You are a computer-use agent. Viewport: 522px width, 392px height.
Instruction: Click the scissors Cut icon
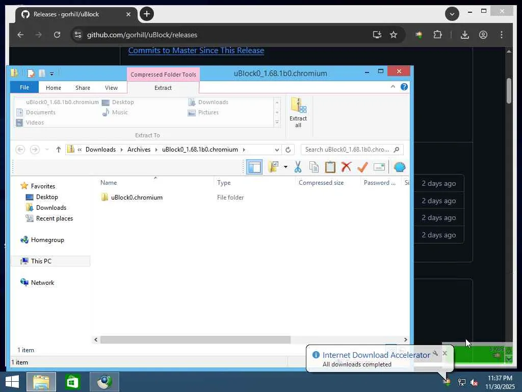point(298,167)
